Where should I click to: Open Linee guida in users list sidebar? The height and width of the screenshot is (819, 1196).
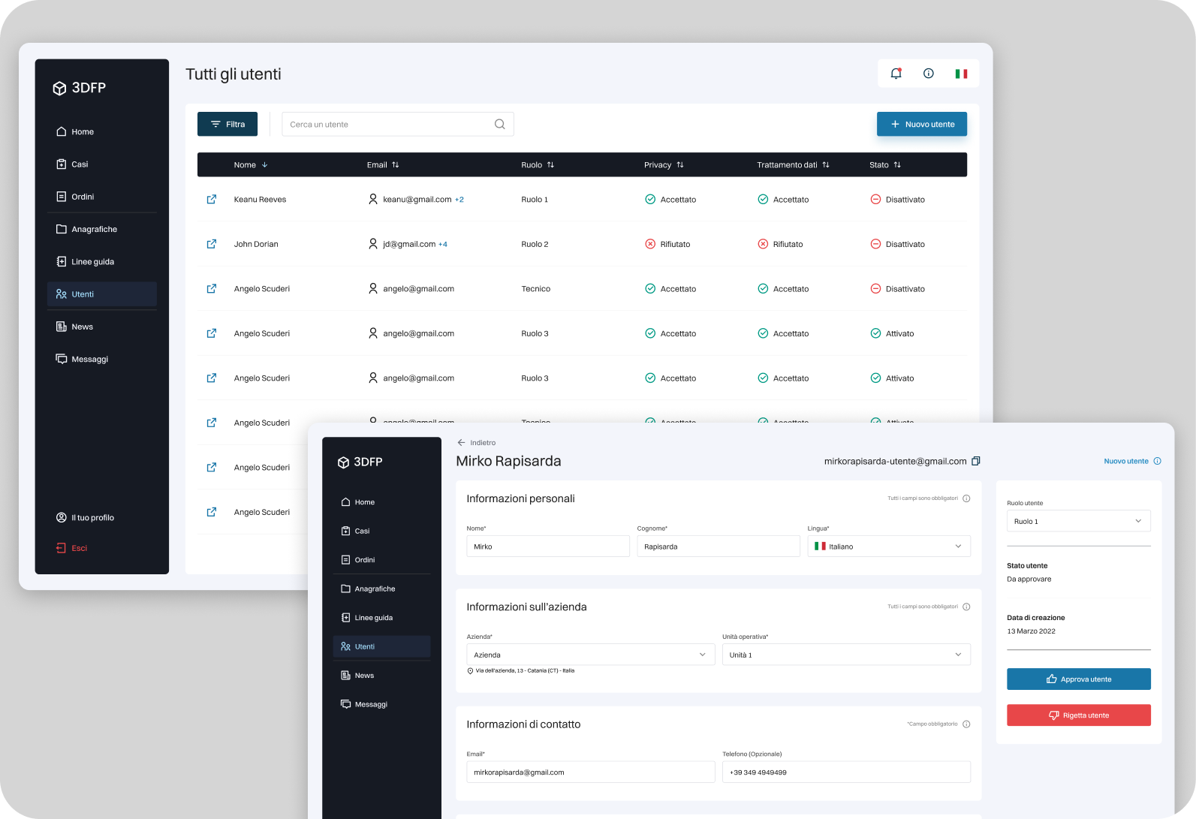point(102,262)
